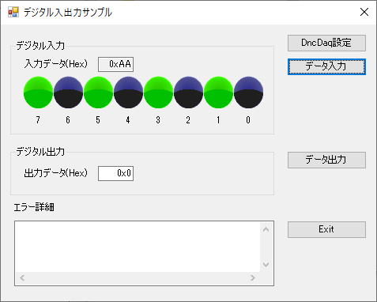Click the right arrow of the horizontal scrollbar
Image resolution: width=377 pixels, height=302 pixels.
(253, 277)
